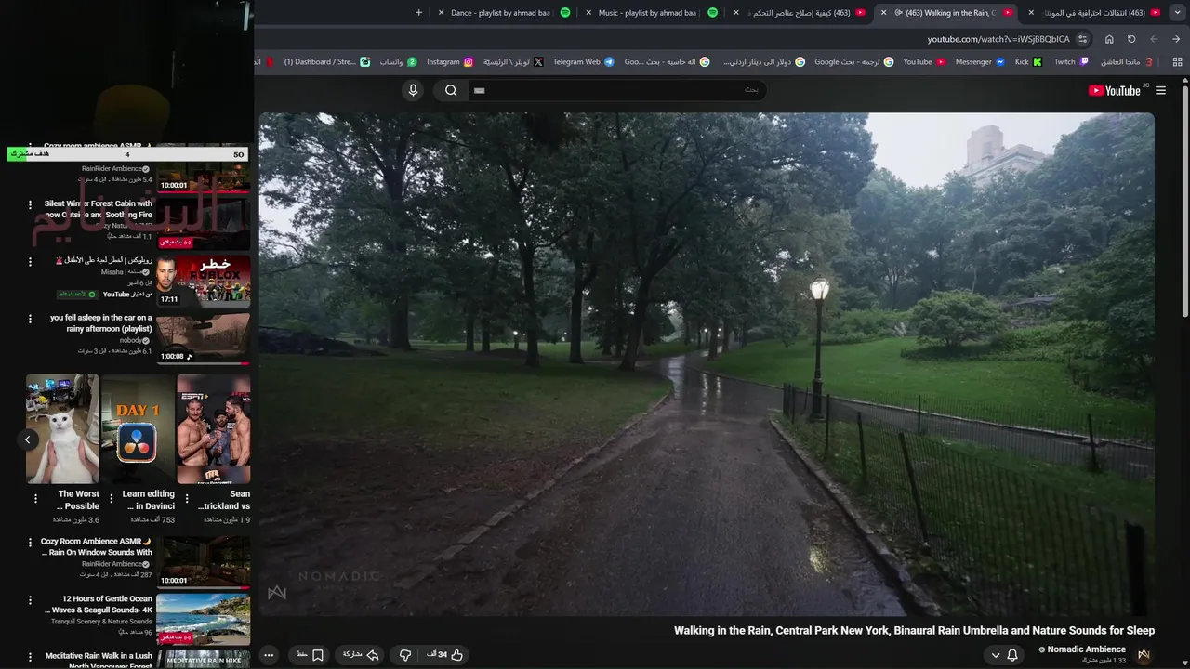The image size is (1190, 669).
Task: Open Short 'Learn editing in Davinci'
Action: pos(138,429)
